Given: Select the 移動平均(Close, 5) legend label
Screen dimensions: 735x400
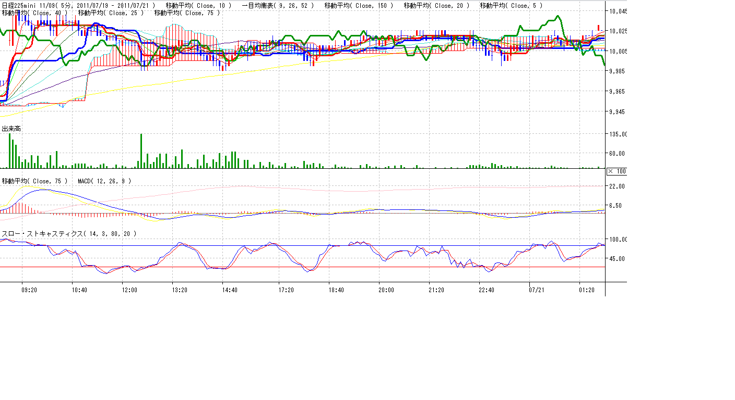Looking at the screenshot, I should point(511,5).
